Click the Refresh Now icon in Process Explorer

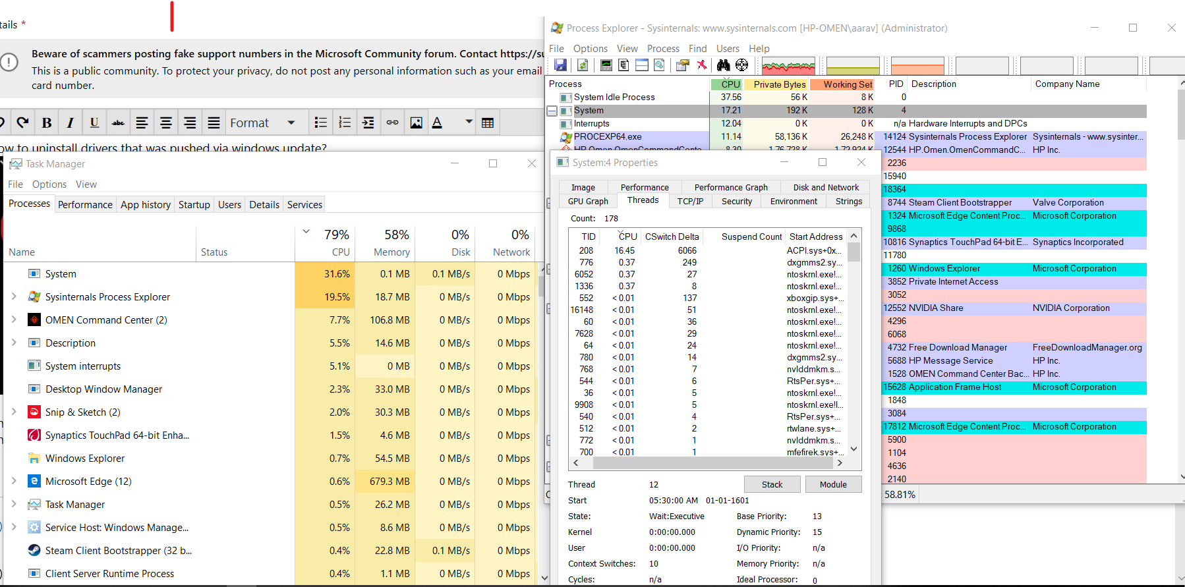583,65
